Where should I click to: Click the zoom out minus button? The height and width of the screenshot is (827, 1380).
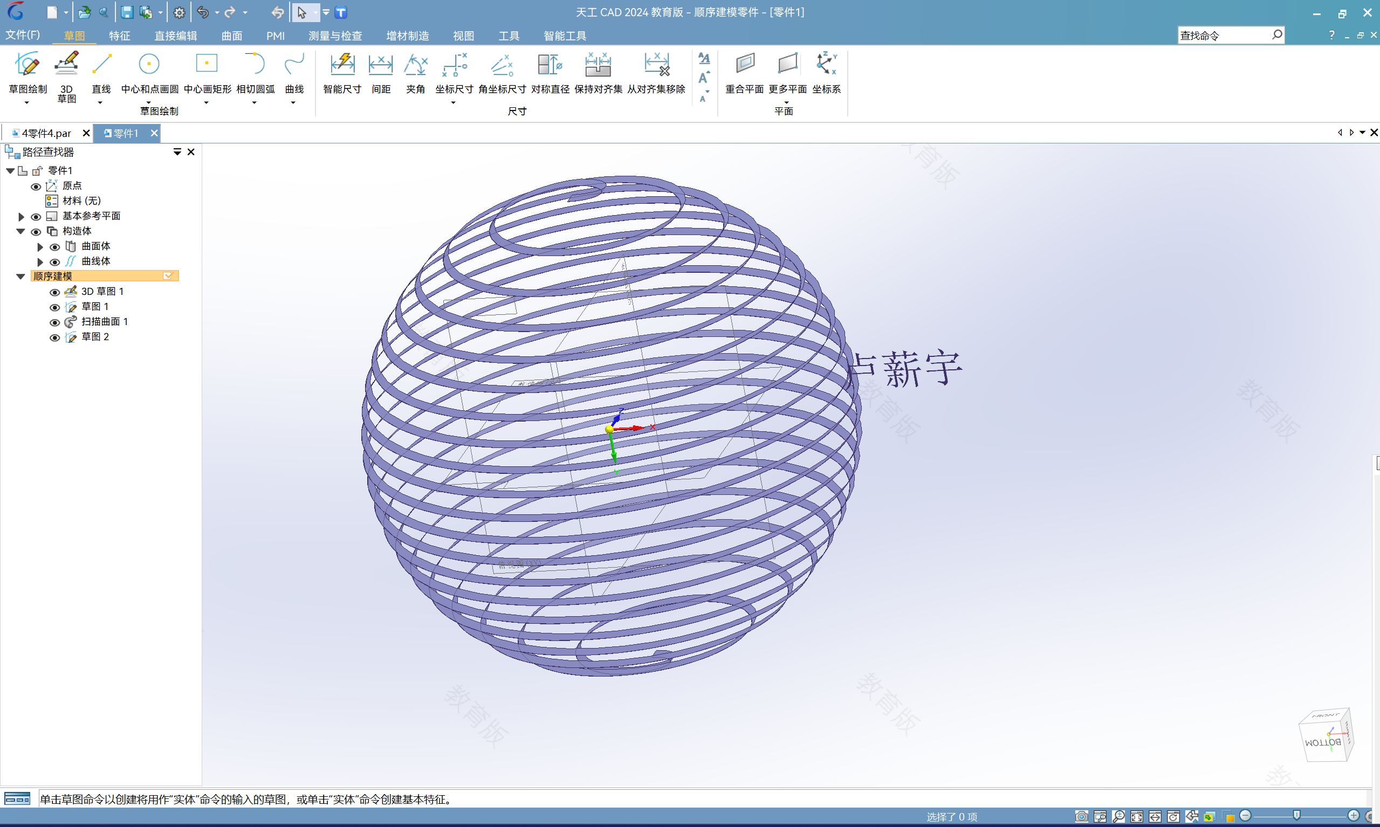[x=1246, y=816]
